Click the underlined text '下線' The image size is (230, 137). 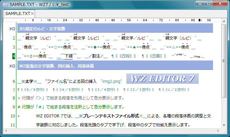click(69, 56)
